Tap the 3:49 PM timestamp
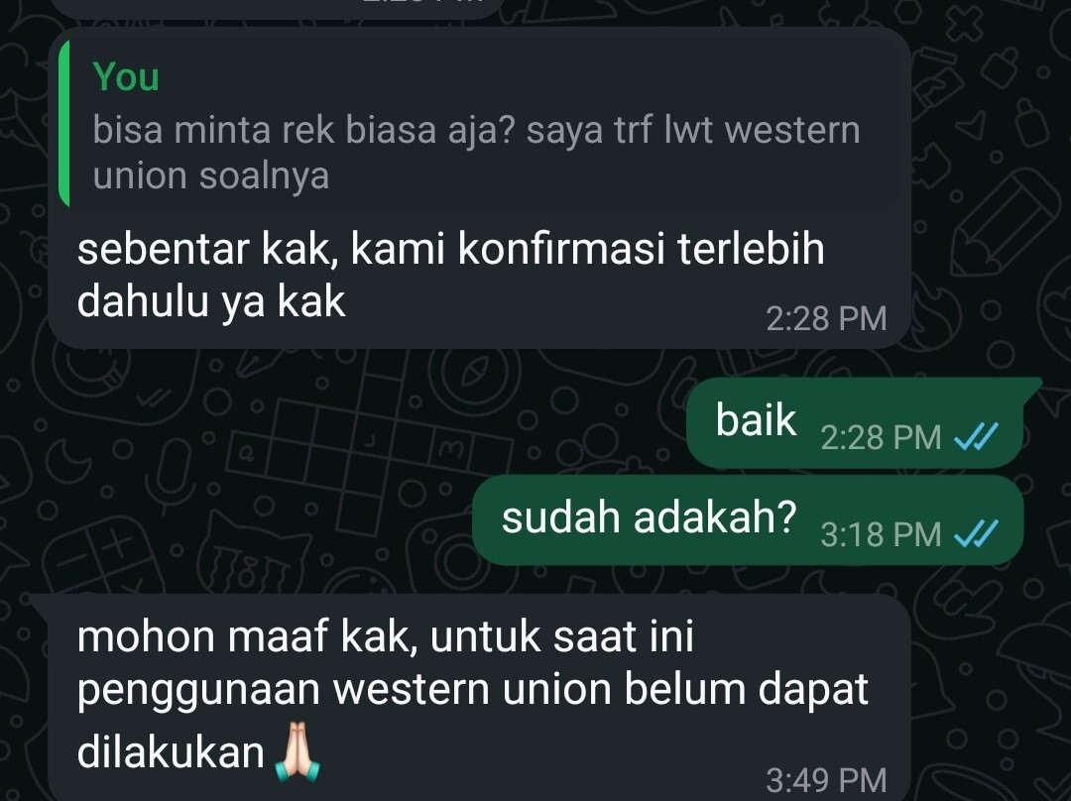The image size is (1071, 801). click(x=826, y=780)
